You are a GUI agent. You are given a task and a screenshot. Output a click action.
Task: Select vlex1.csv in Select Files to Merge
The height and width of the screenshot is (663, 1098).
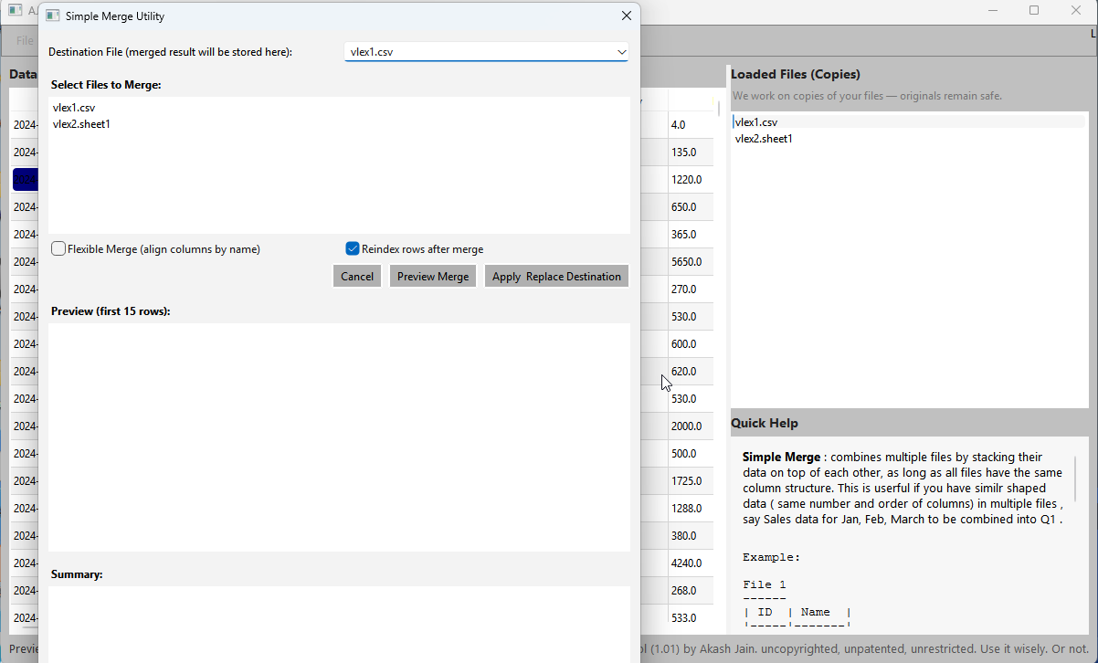pos(73,107)
